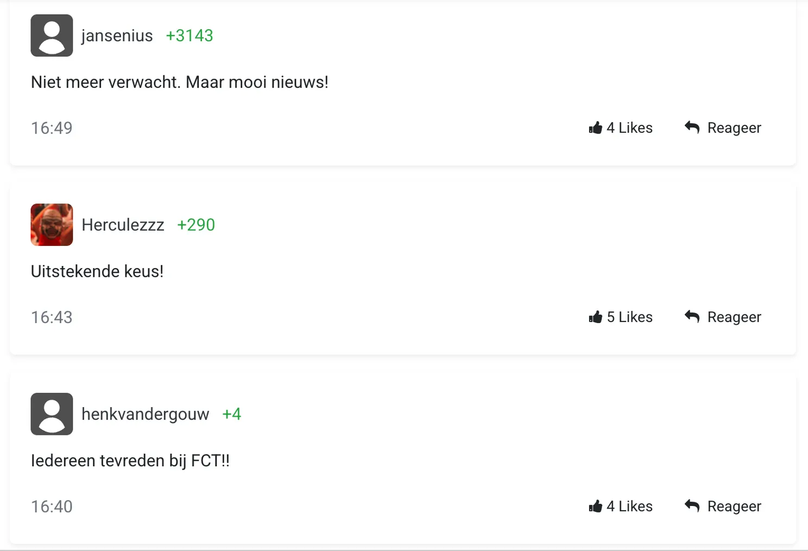This screenshot has width=808, height=551.
Task: Click the +290 reputation score
Action: coord(196,225)
